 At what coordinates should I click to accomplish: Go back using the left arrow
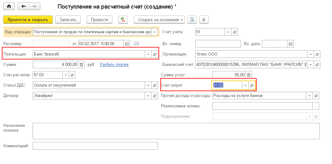(24, 6)
